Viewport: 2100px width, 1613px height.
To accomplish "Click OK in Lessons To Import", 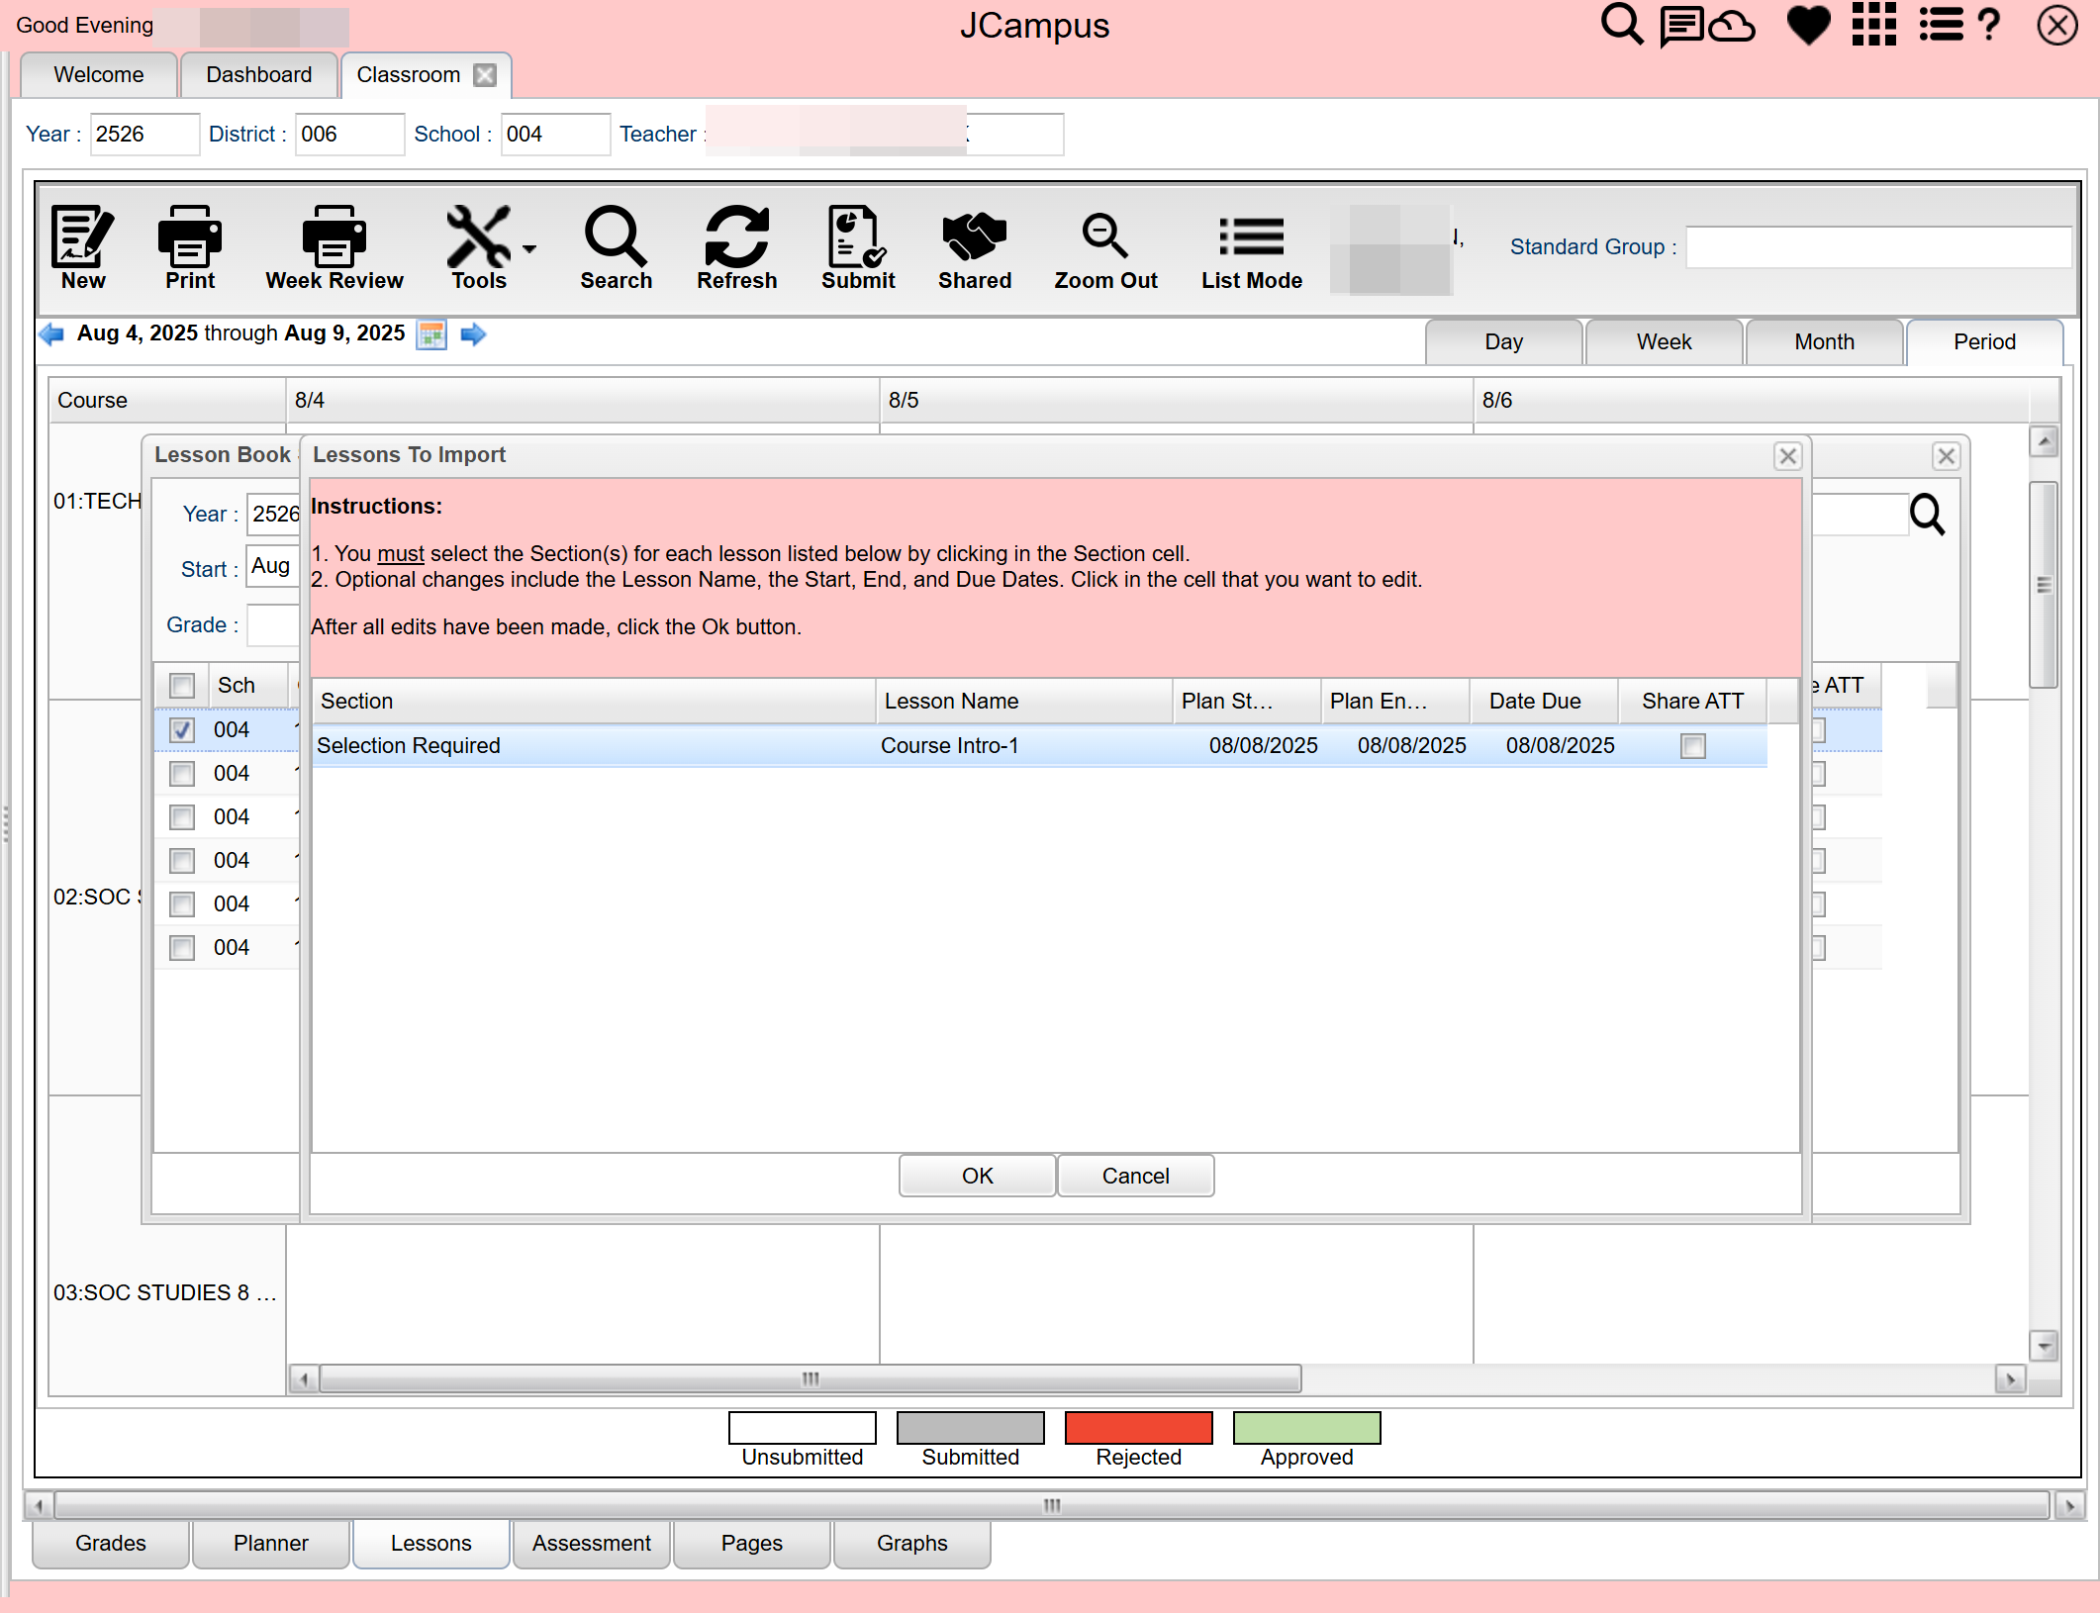I will (x=977, y=1176).
